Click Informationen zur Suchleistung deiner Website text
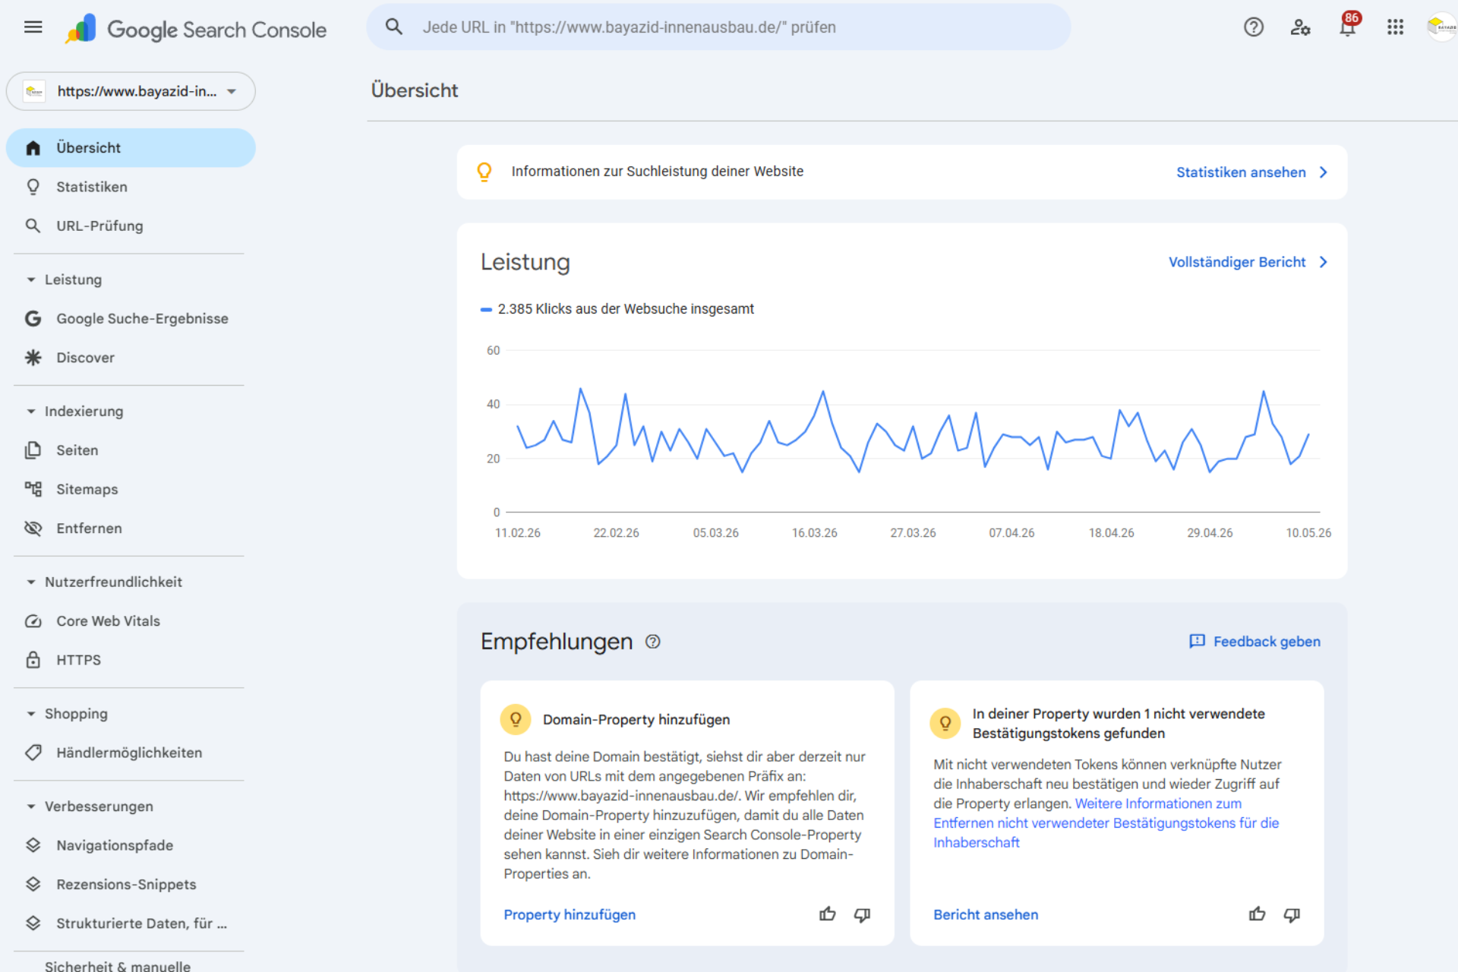The height and width of the screenshot is (972, 1458). [658, 172]
